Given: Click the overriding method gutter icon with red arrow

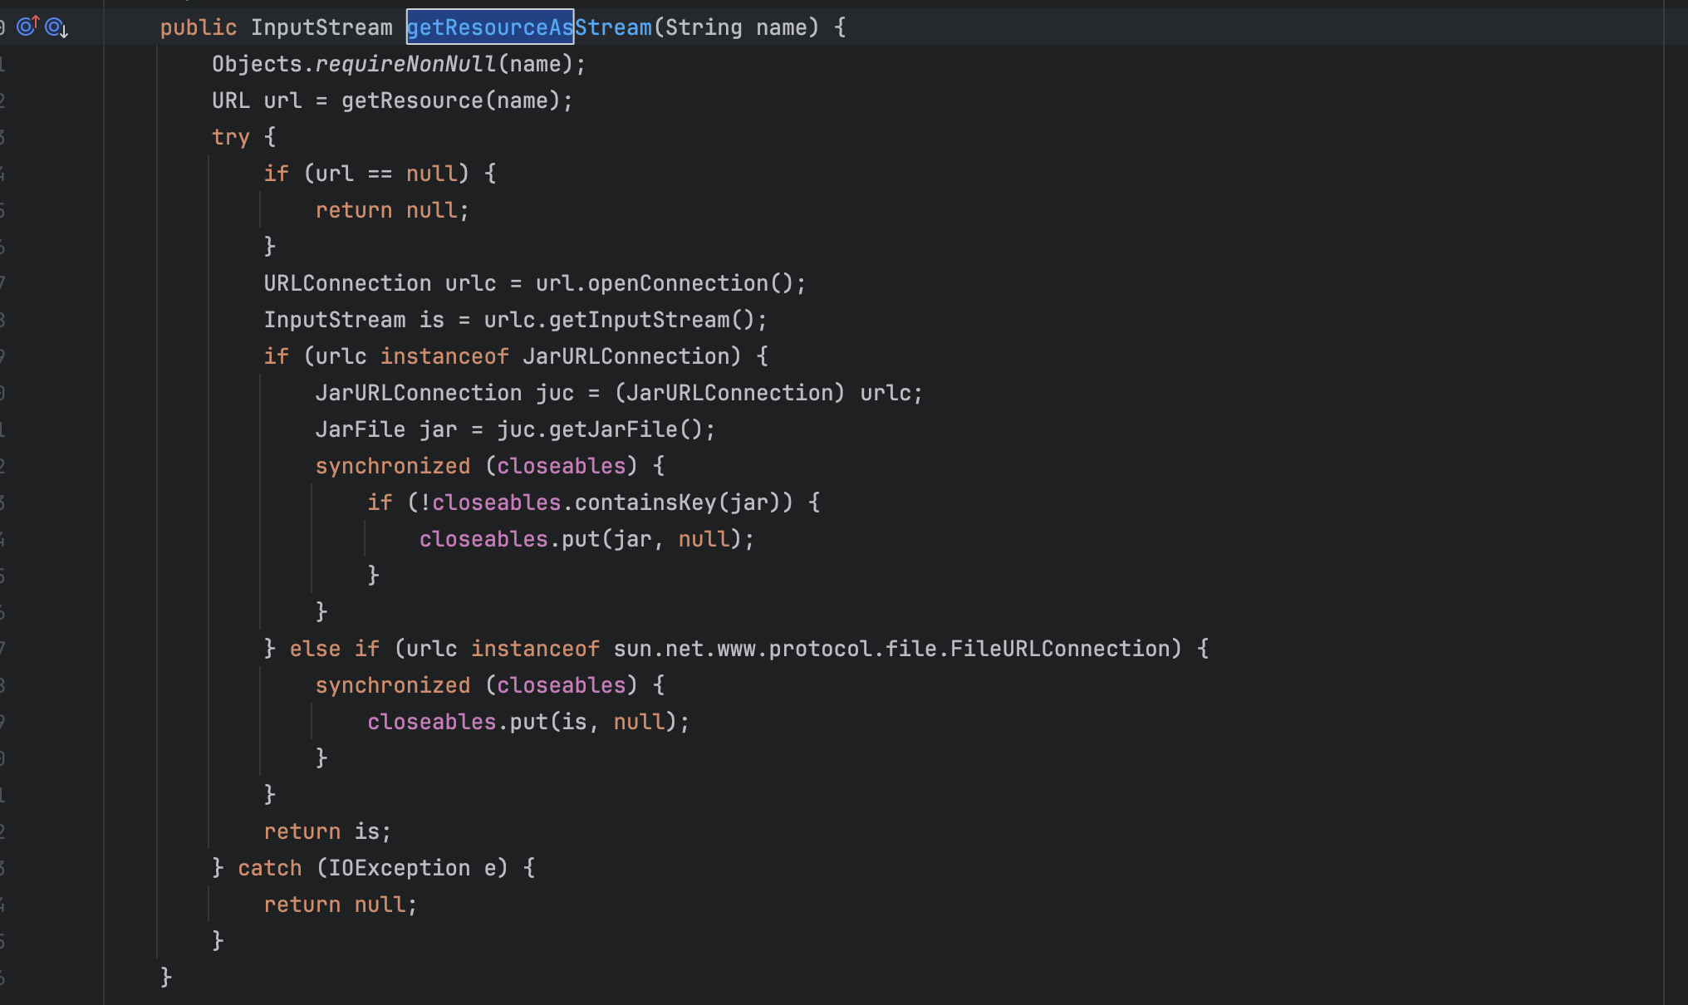Looking at the screenshot, I should [27, 27].
